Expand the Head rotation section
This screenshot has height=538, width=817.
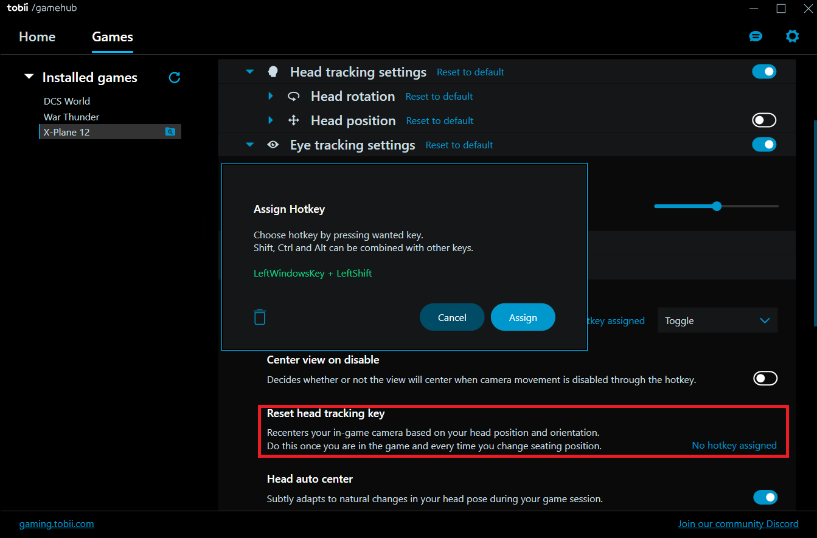[x=271, y=96]
